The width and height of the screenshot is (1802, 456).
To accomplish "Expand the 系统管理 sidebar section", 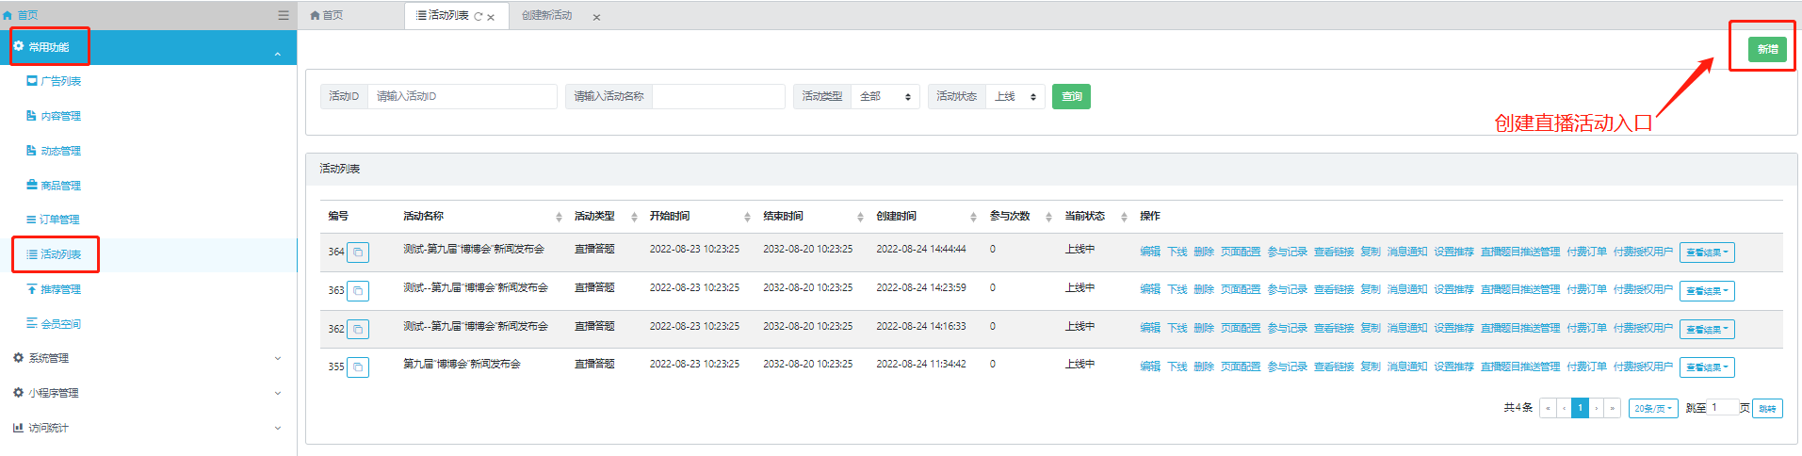I will click(148, 358).
